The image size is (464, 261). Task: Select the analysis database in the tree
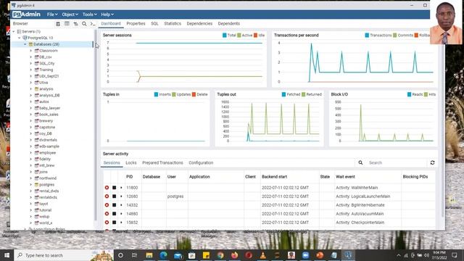pyautogui.click(x=46, y=88)
